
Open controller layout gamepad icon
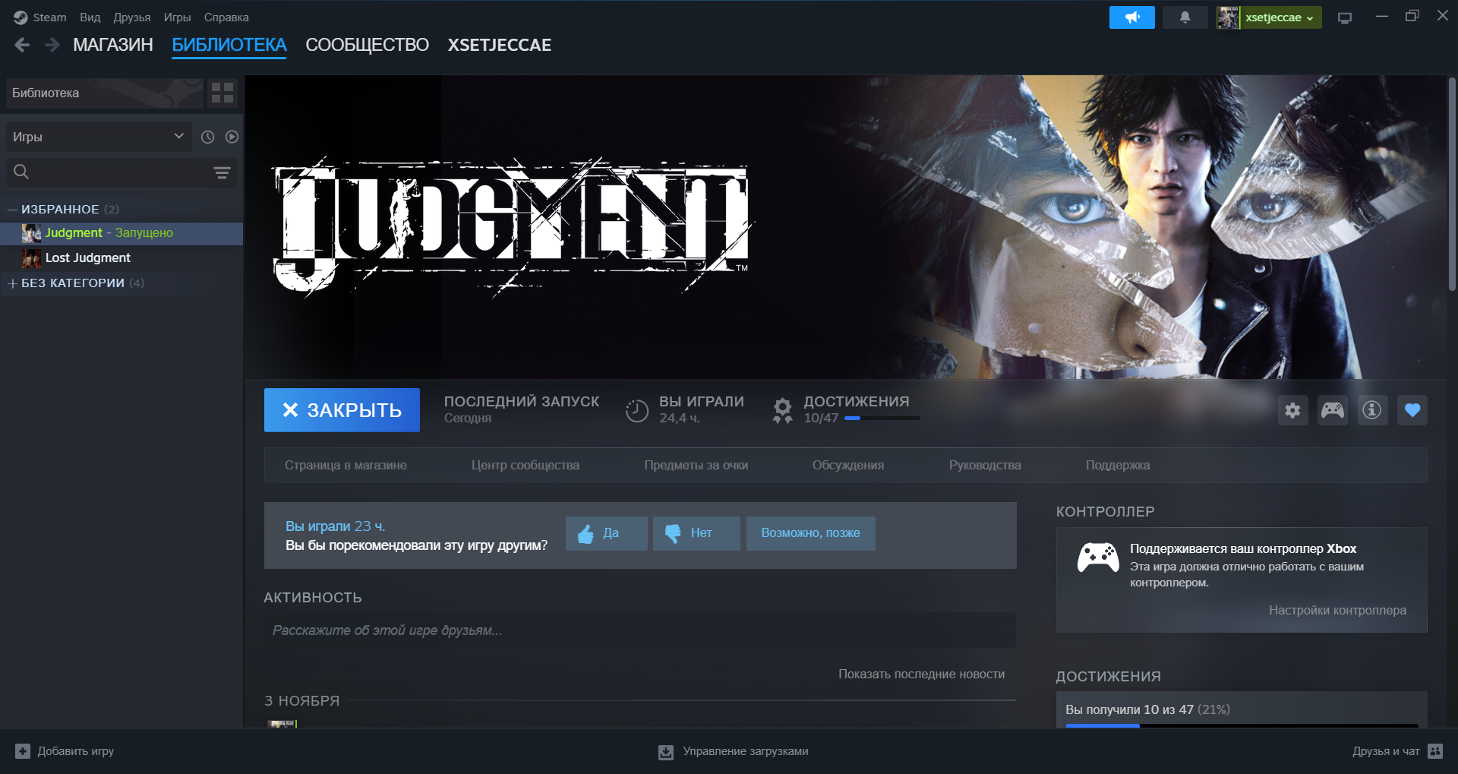1332,410
